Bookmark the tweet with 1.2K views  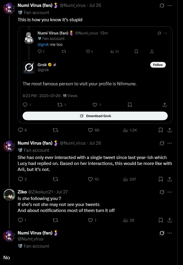point(161,130)
